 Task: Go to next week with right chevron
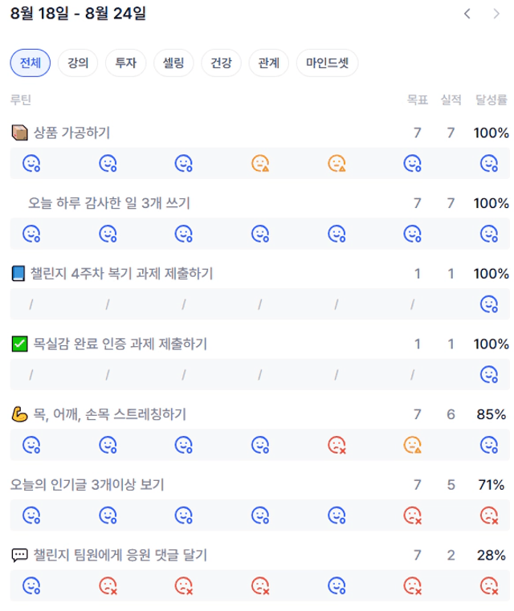[496, 14]
